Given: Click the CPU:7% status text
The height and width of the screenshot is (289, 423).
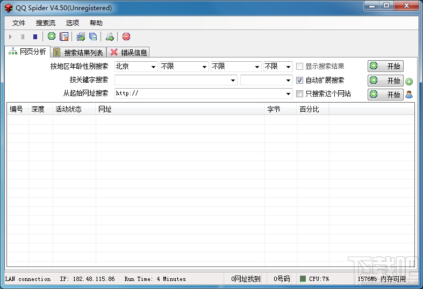Looking at the screenshot, I should click(x=319, y=279).
